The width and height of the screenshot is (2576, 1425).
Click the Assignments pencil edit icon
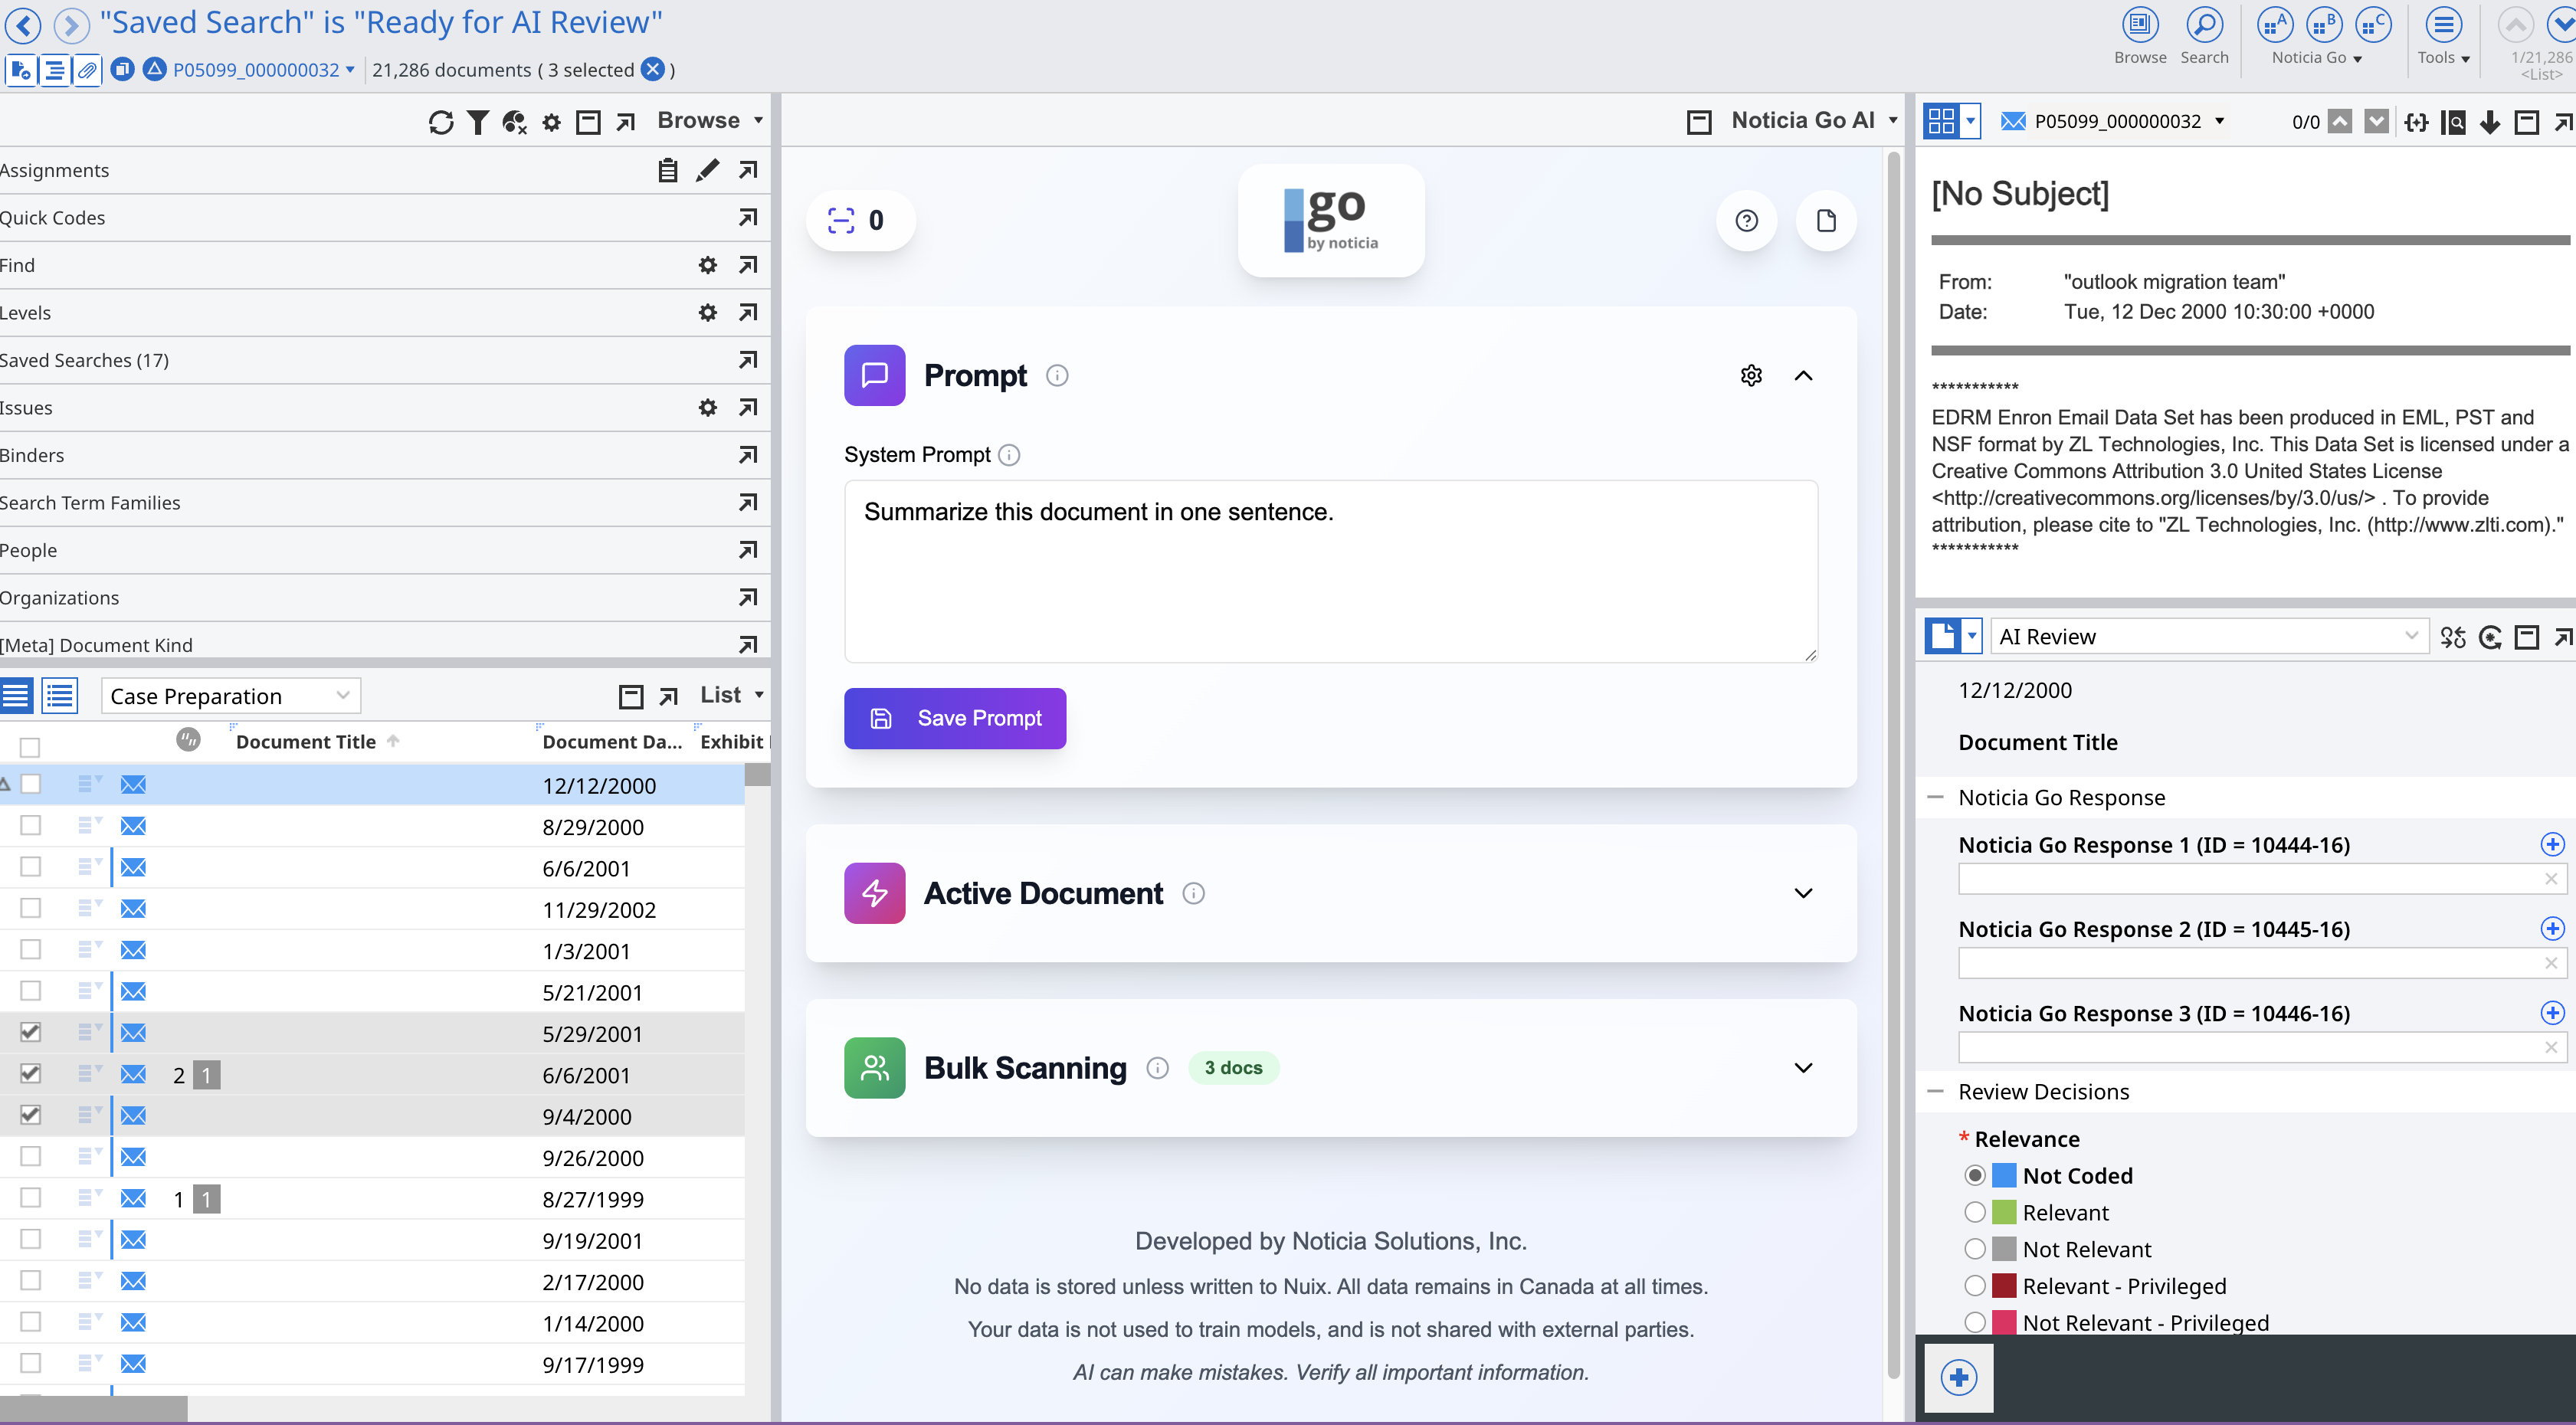[707, 170]
